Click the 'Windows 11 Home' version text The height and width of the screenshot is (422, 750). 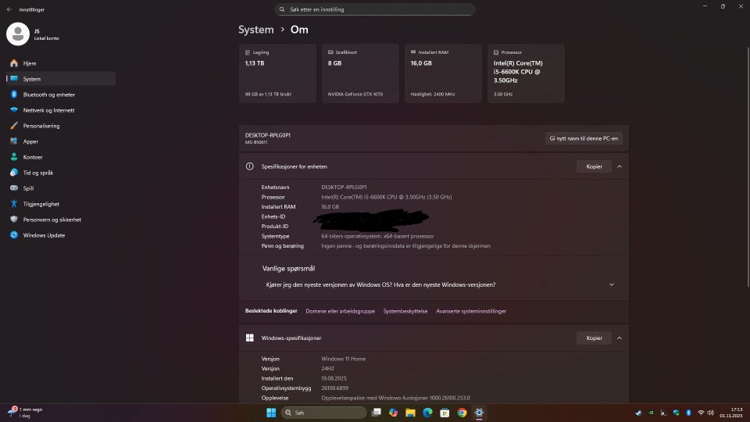pyautogui.click(x=343, y=359)
